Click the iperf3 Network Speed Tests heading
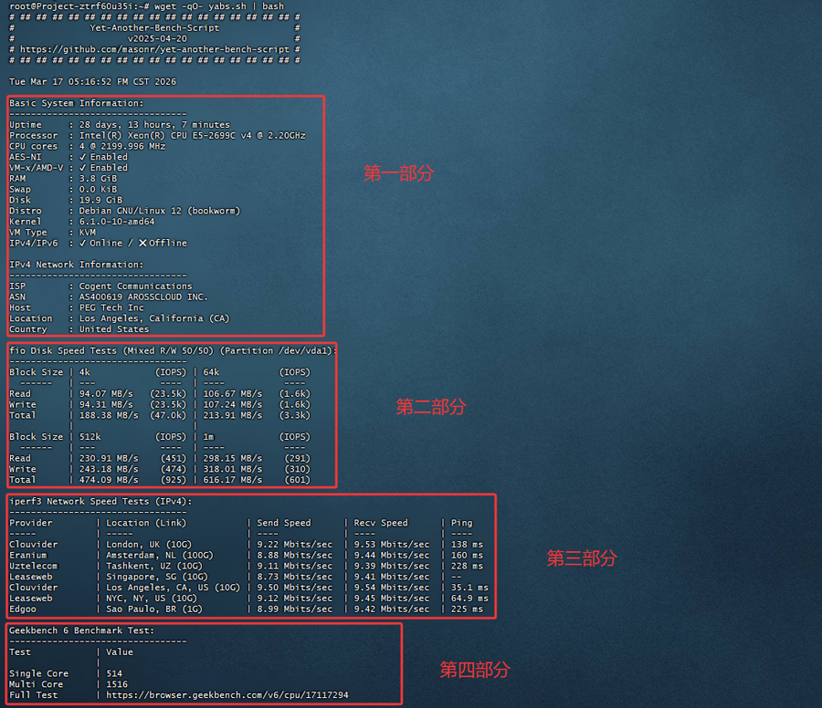This screenshot has width=822, height=708. pos(100,501)
